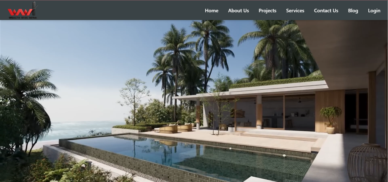Click the tower graphic in the logo
The image size is (388, 182).
click(34, 9)
